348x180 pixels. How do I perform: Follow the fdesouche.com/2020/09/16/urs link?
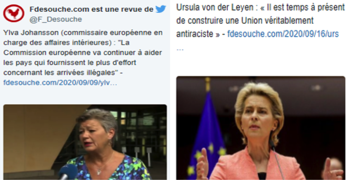283,34
